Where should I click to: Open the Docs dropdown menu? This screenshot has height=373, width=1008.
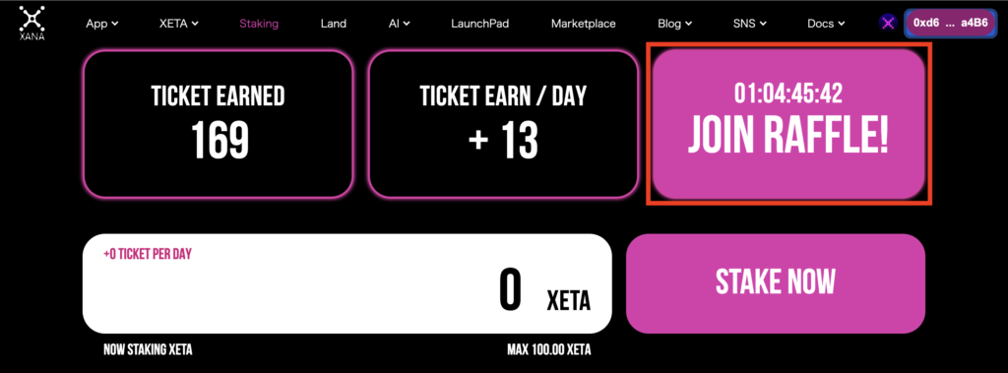(826, 24)
